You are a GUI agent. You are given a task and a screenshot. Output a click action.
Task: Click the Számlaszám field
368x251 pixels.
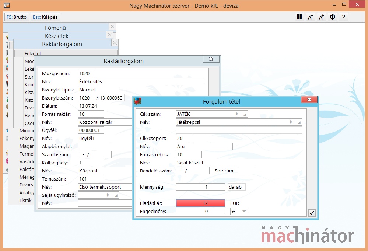tap(95, 154)
